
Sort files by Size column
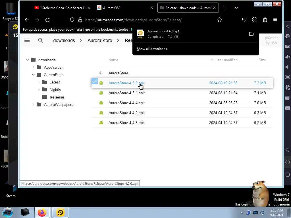[x=262, y=60]
